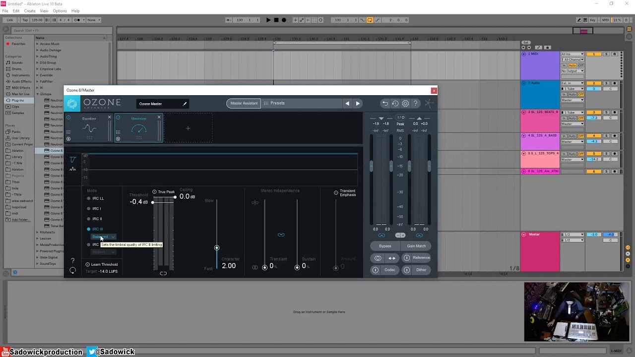The height and width of the screenshot is (357, 635).
Task: Open the Create menu
Action: pyautogui.click(x=30, y=11)
